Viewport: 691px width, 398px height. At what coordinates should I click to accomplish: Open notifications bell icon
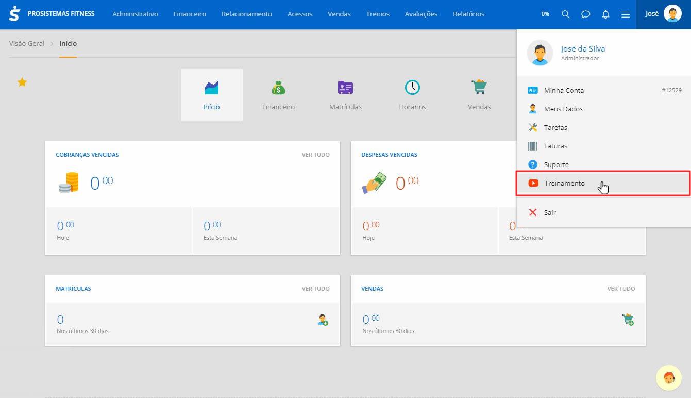605,14
